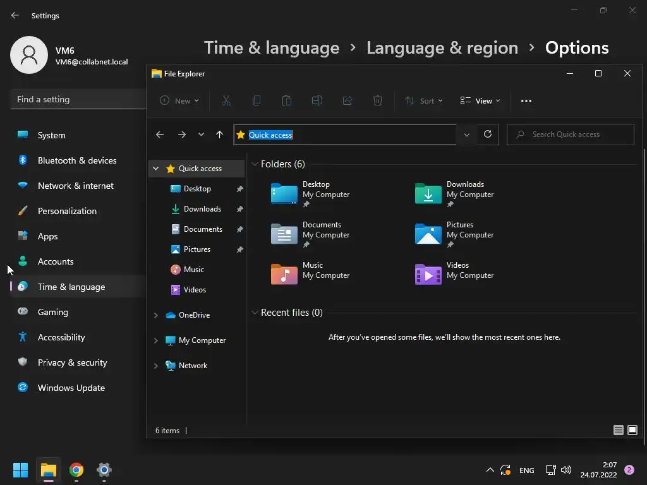The height and width of the screenshot is (485, 647).
Task: Click Time & language breadcrumb link
Action: [x=272, y=48]
